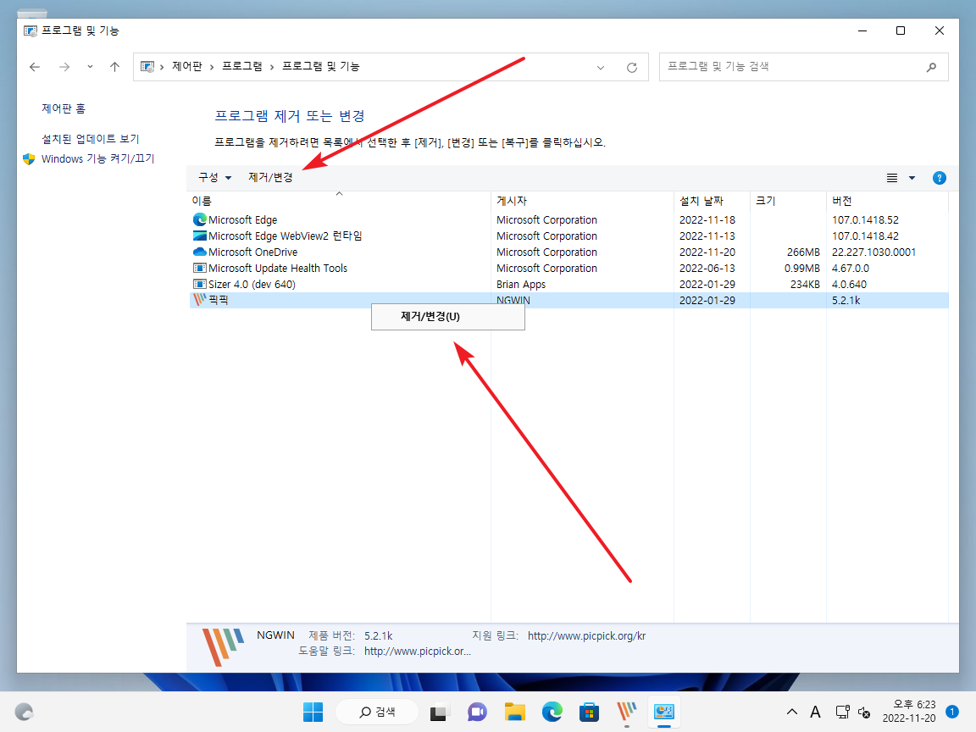Open Windows 기능 켜기/끄기 link
Image resolution: width=976 pixels, height=732 pixels.
(97, 158)
